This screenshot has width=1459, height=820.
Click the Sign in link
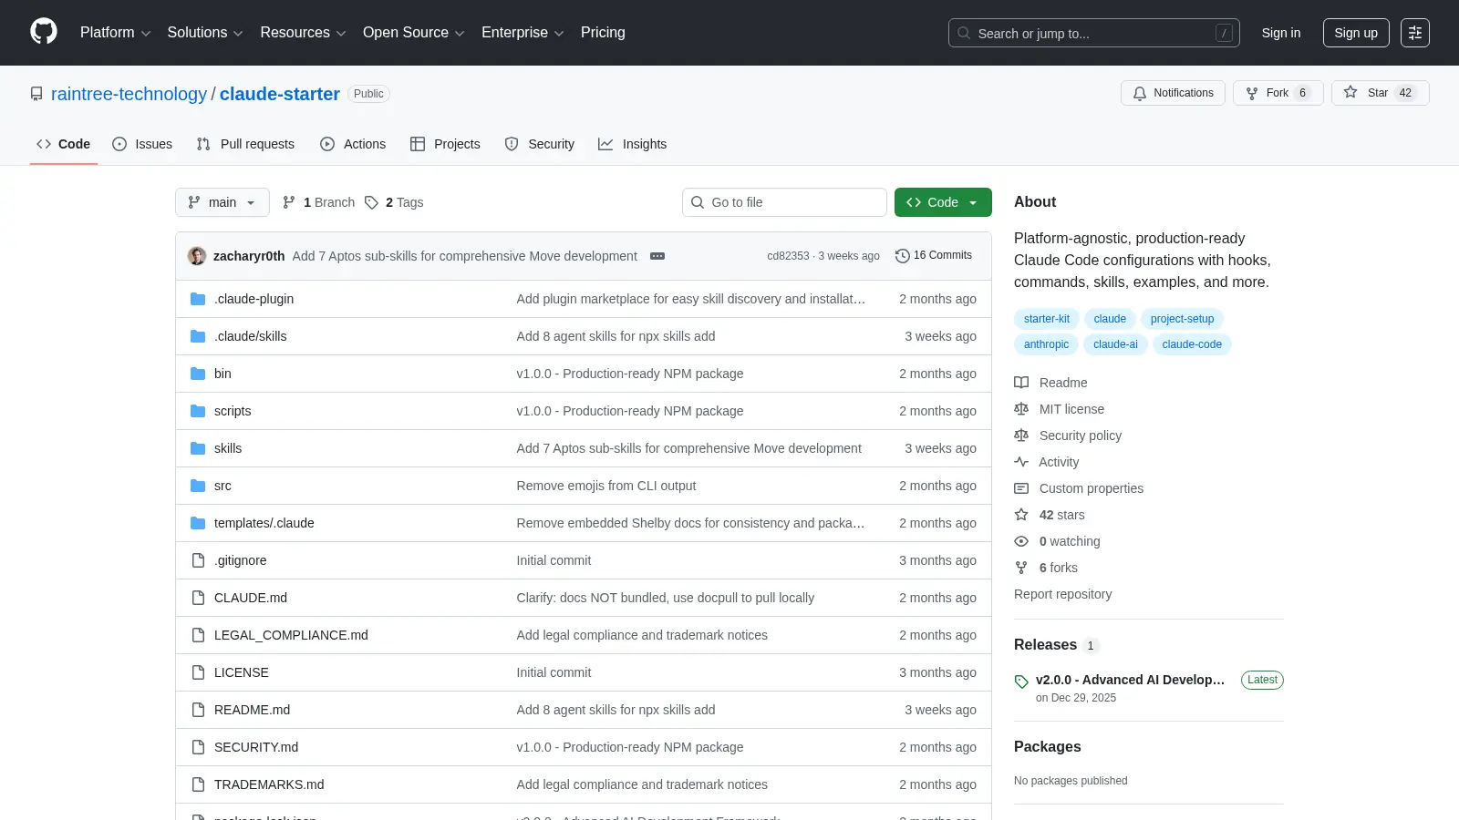point(1281,33)
